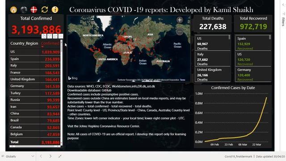Viewport: 286px width, 161px height.
Task: Click the Confirmed Cases by Date title
Action: (x=233, y=88)
